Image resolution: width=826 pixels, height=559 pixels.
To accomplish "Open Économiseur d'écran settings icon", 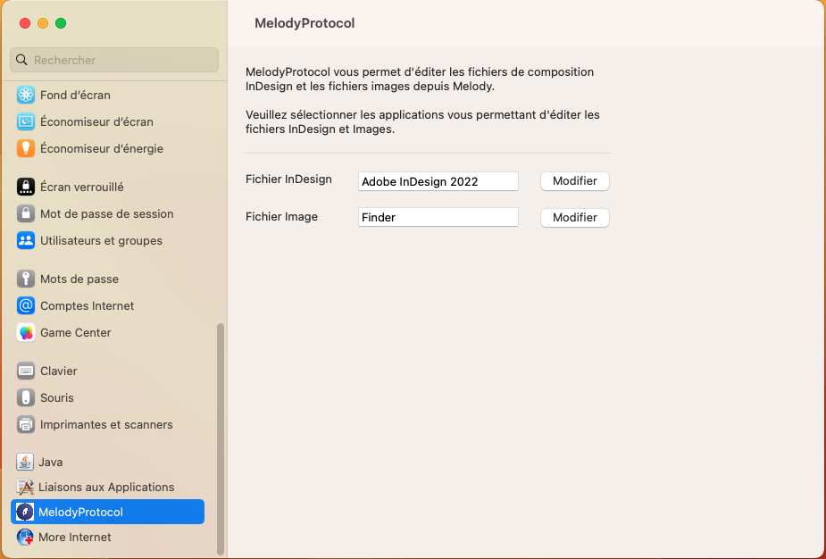I will [x=26, y=121].
